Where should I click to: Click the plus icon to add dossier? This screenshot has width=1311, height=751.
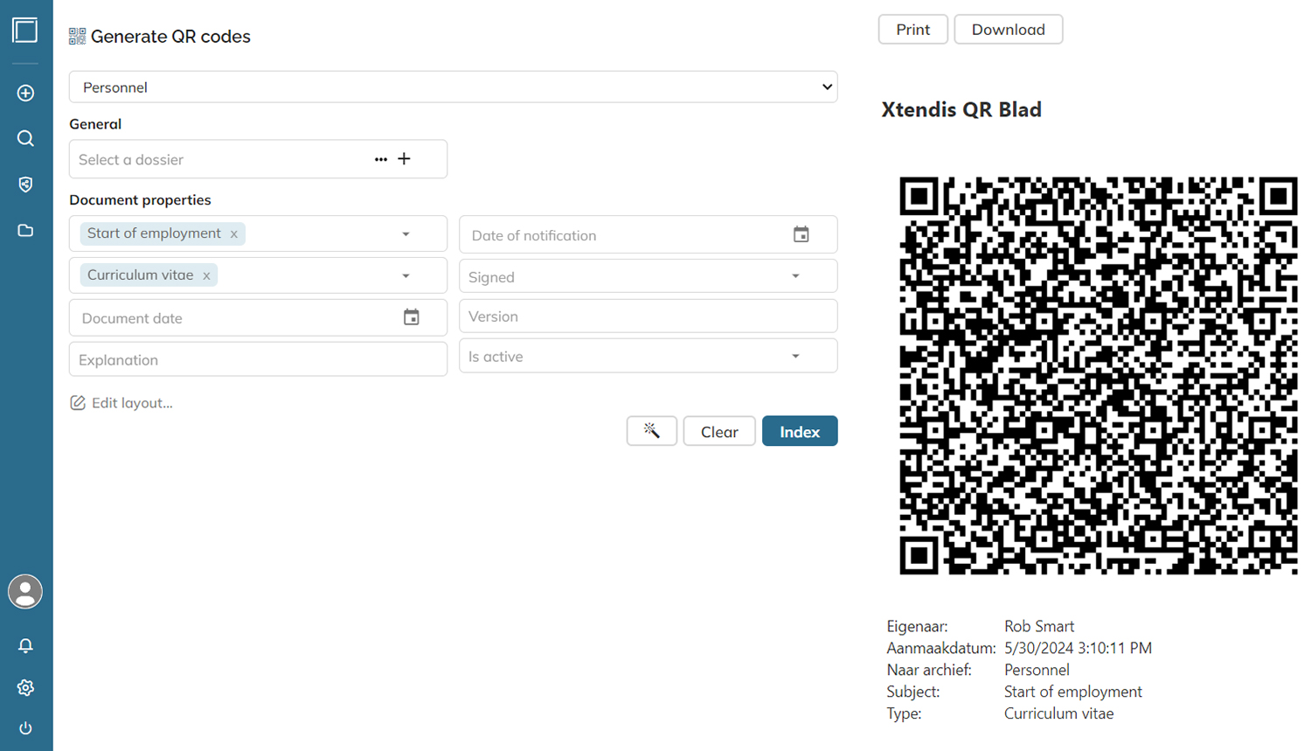click(404, 159)
